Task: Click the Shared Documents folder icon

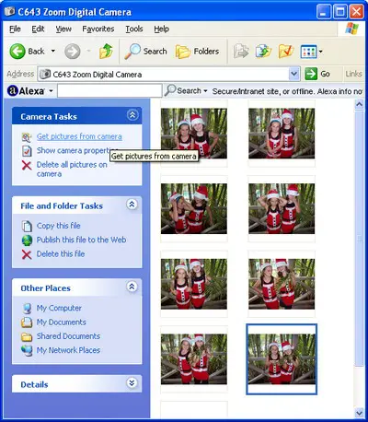Action: (x=27, y=337)
